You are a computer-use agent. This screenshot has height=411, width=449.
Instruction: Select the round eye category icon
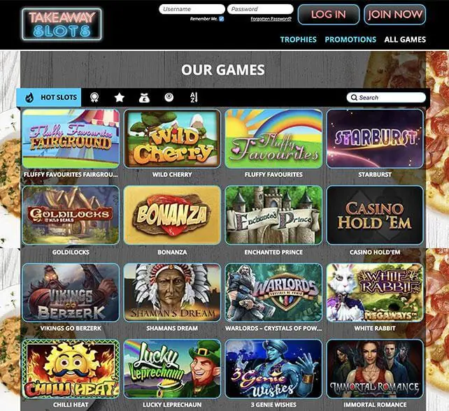[x=169, y=97]
